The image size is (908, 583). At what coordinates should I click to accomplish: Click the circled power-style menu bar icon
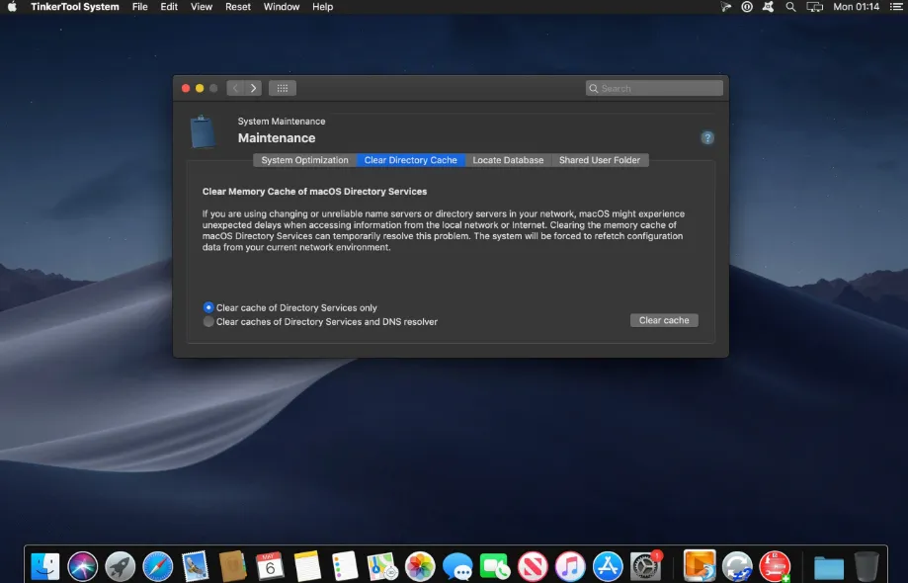[747, 7]
